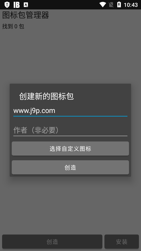The image size is (141, 251).
Task: Tap the 找到 0 包 status text
Action: (x=13, y=26)
